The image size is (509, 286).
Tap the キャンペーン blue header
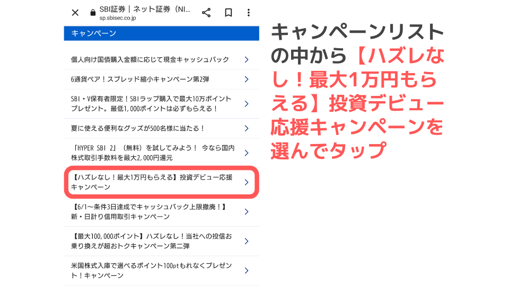[161, 33]
